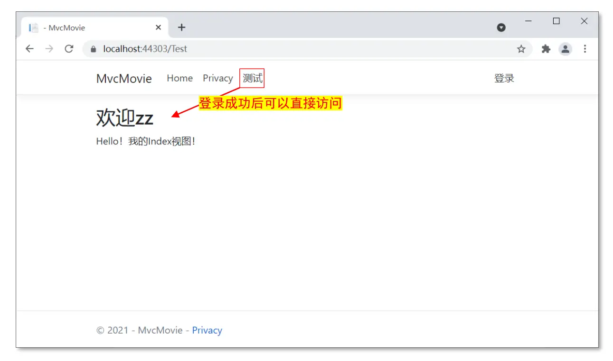613x361 pixels.
Task: Go back with the browser back arrow
Action: [x=29, y=49]
